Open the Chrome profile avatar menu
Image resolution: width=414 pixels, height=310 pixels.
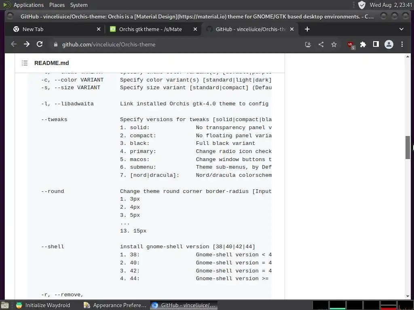click(389, 44)
